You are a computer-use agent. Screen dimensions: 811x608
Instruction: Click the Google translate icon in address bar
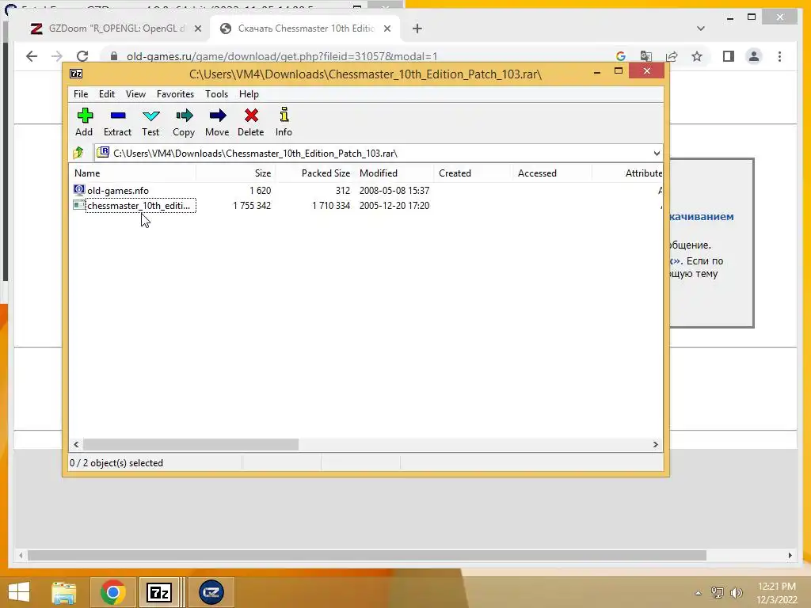646,56
